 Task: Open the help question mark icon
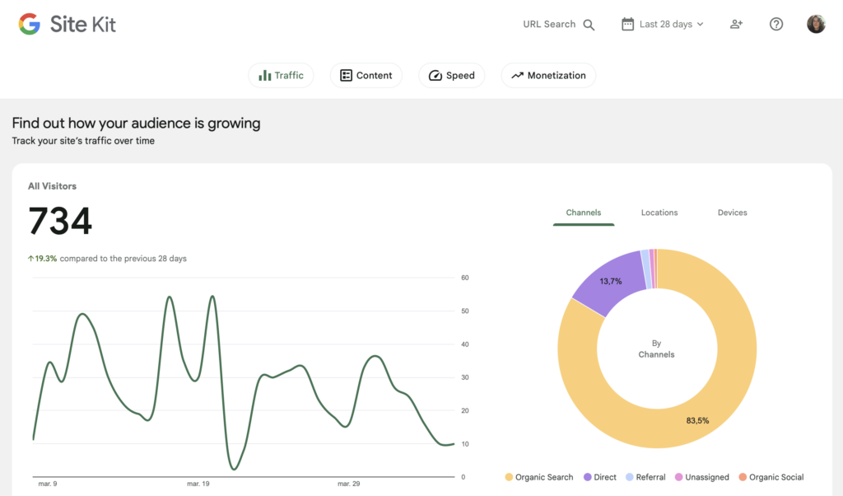[x=775, y=24]
